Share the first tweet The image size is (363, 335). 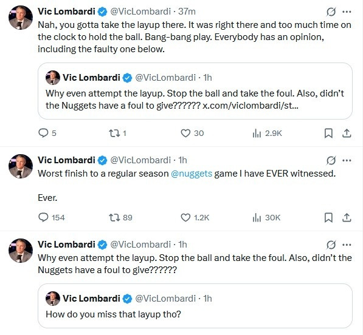click(x=347, y=133)
